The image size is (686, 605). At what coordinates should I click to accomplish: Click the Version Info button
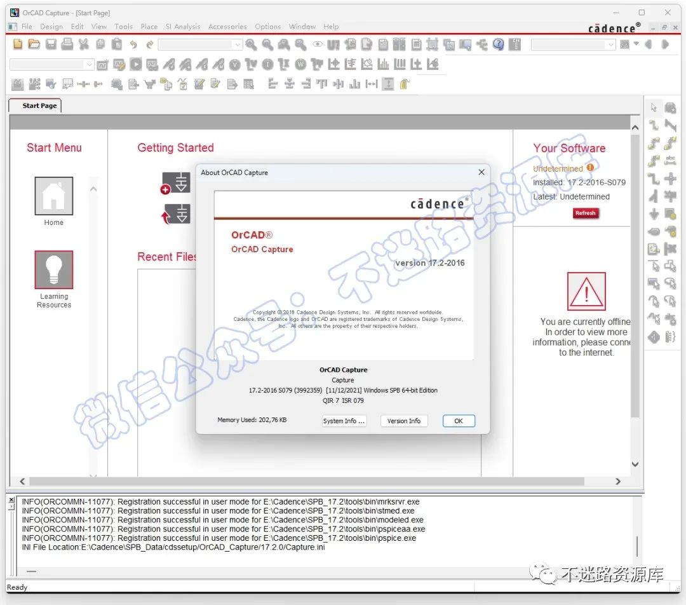pyautogui.click(x=404, y=421)
